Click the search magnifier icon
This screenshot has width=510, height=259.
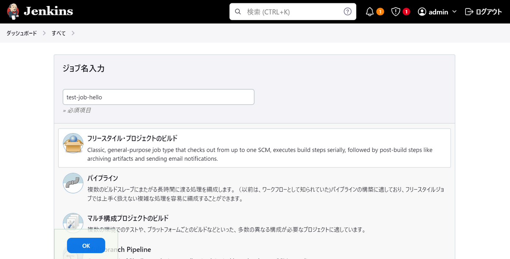tap(238, 11)
